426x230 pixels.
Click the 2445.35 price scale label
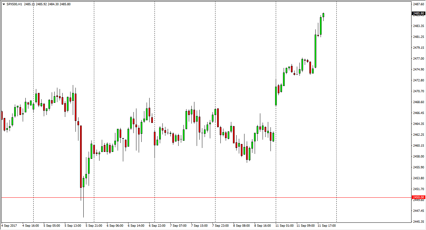pos(418,221)
